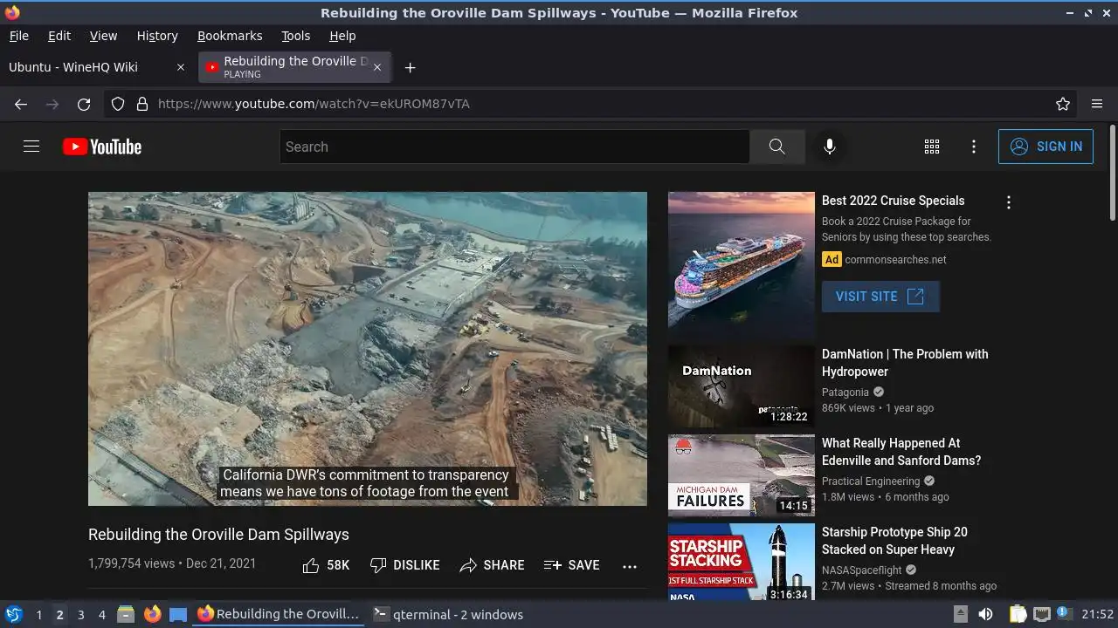The width and height of the screenshot is (1118, 628).
Task: Open the volume speaker tray icon
Action: click(986, 614)
